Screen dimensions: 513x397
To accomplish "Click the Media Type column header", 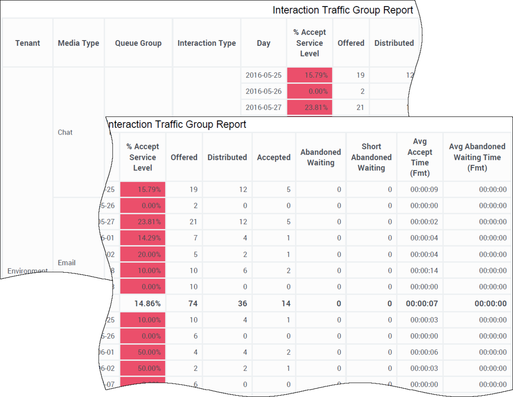I will click(78, 43).
